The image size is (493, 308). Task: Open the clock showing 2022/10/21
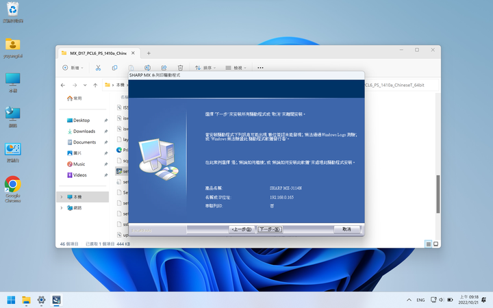coord(468,300)
